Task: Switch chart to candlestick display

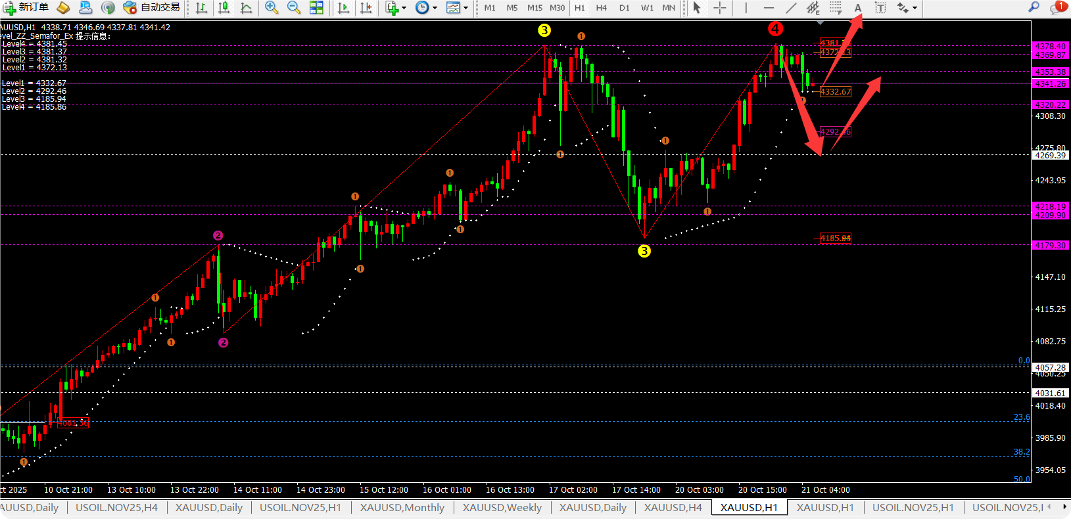Action: click(x=224, y=8)
